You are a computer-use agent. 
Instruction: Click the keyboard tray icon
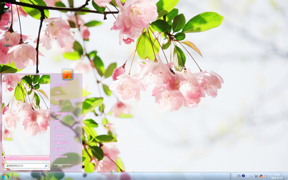point(239,176)
